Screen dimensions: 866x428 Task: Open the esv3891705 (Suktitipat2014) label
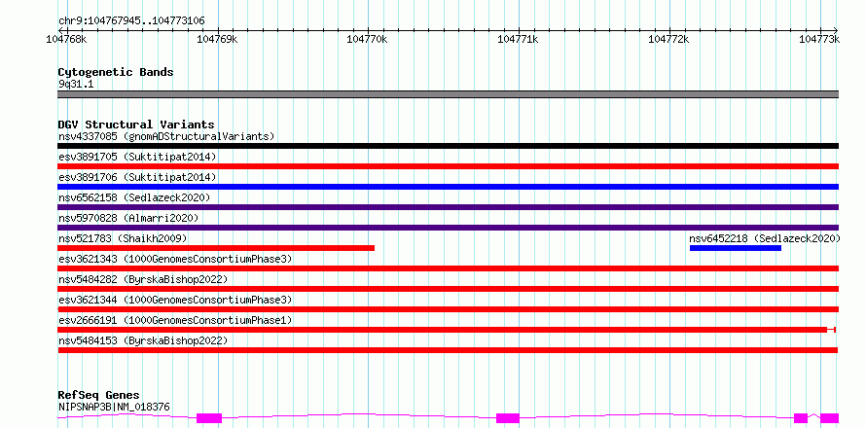[x=137, y=157]
